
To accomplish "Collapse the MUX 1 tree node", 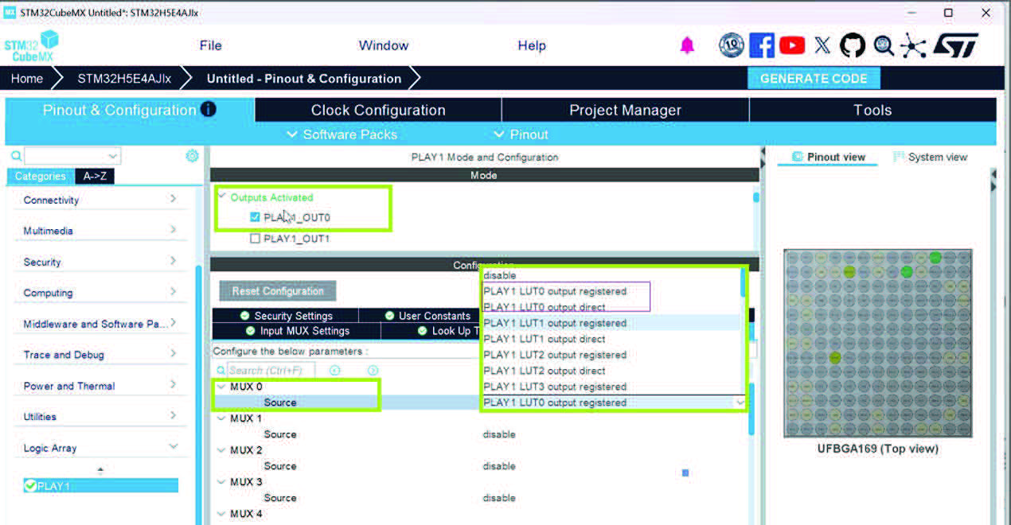I will point(221,418).
